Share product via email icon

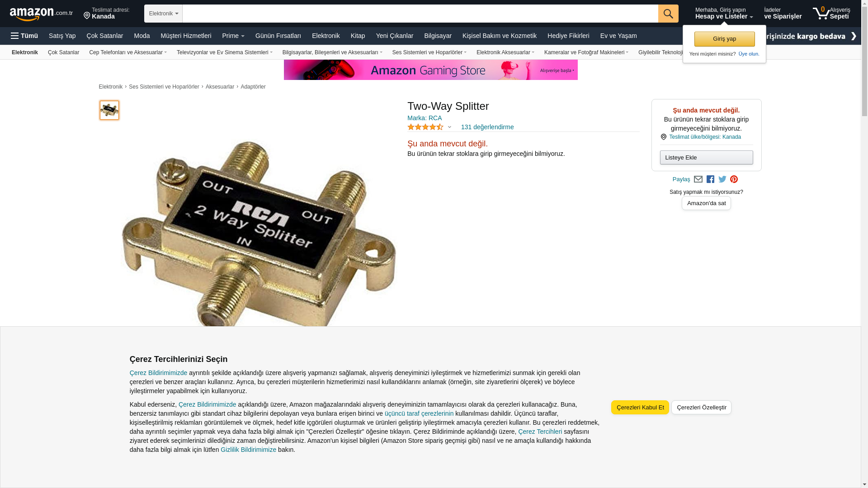698,179
